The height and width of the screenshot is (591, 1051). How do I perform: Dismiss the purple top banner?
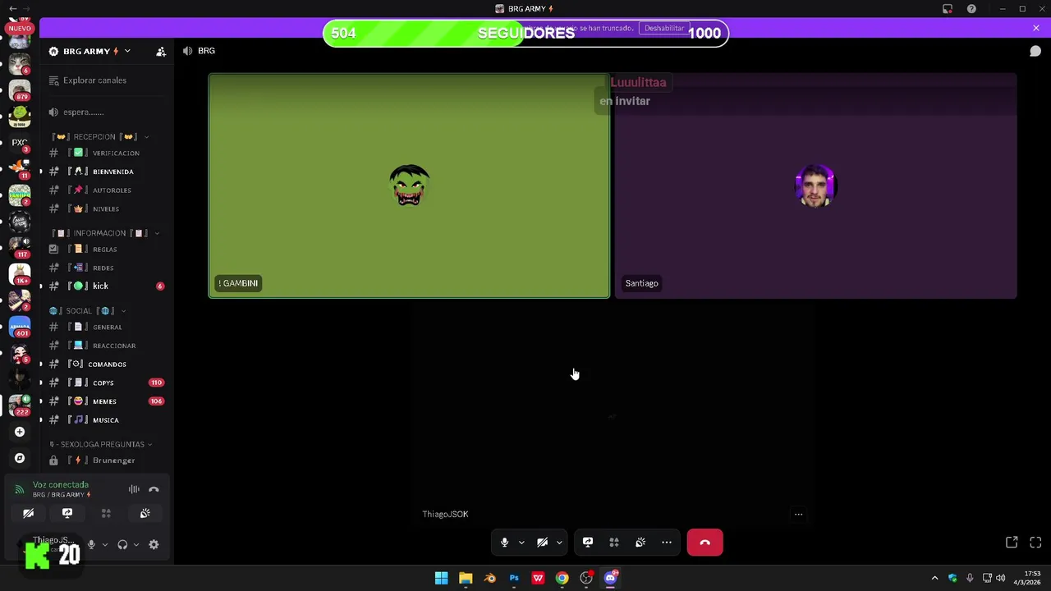click(1036, 28)
